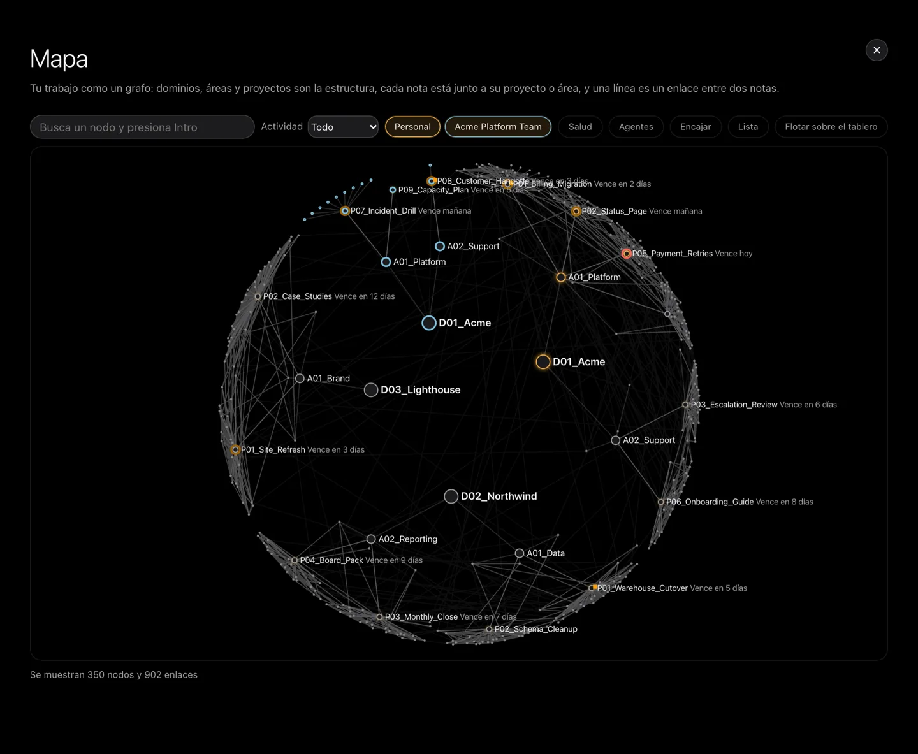918x754 pixels.
Task: Click the Encajar button
Action: [696, 127]
